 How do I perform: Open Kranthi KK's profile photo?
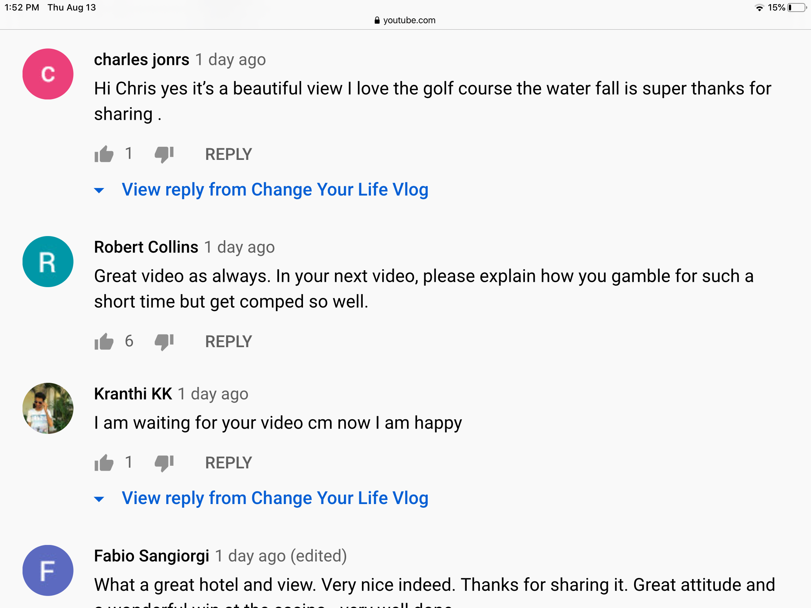coord(48,408)
